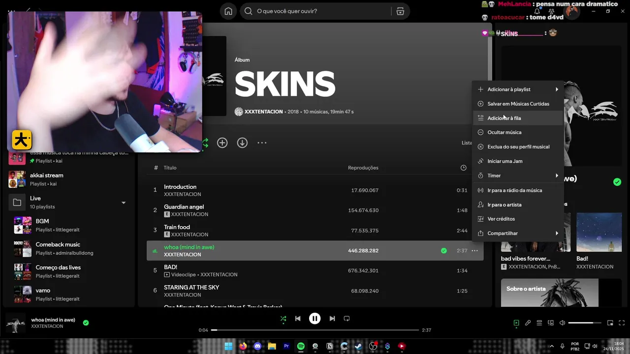Play 'STARING AT THE SKY' track
Screen dimensions: 630x354
pyautogui.click(x=315, y=291)
